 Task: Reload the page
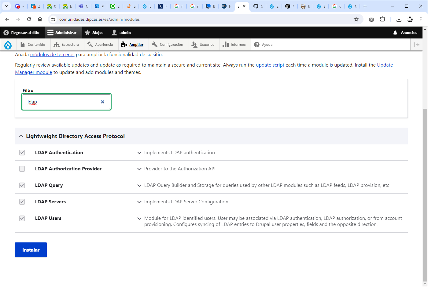29,19
